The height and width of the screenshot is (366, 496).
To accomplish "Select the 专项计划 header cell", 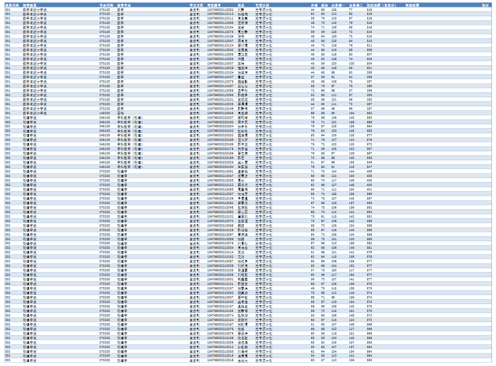I will click(262, 5).
